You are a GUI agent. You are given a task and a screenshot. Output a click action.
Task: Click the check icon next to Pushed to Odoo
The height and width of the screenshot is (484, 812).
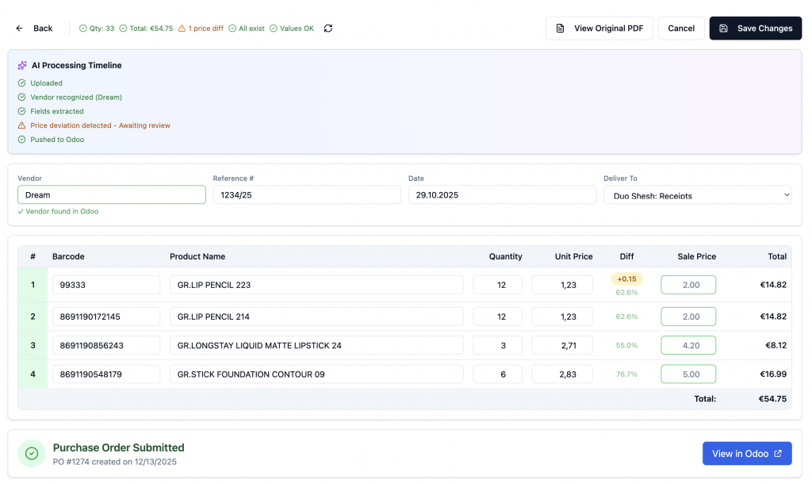tap(21, 140)
